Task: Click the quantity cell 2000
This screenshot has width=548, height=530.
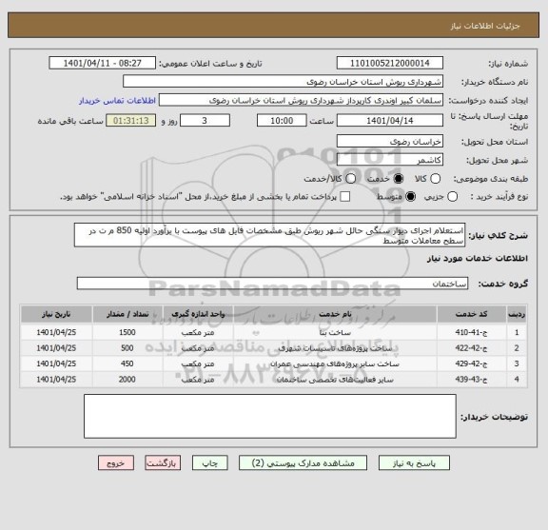Action: pyautogui.click(x=127, y=380)
